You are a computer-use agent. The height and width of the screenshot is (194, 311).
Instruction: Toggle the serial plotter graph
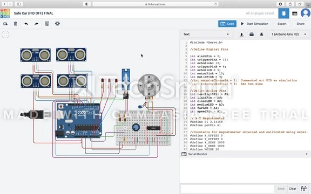point(303,189)
